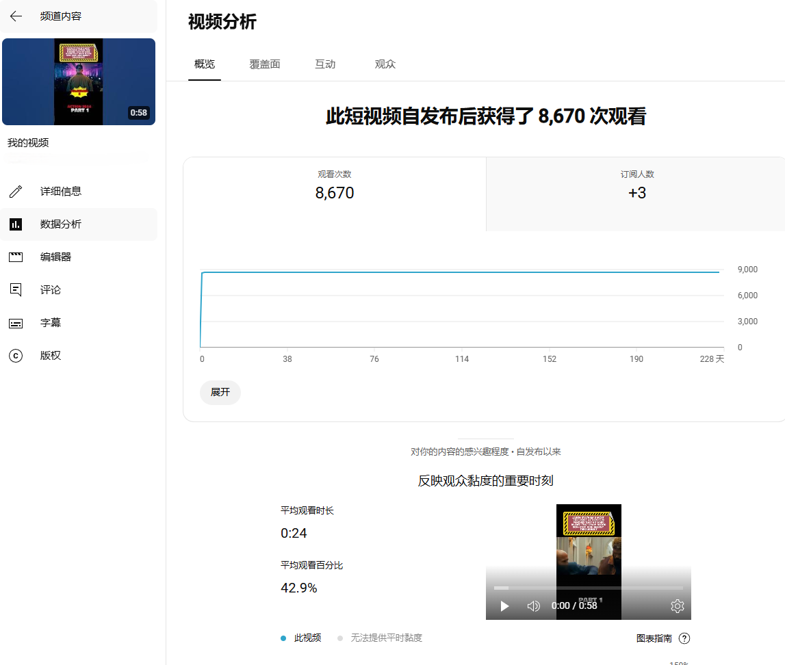The width and height of the screenshot is (785, 665).
Task: Click the 图表指南 question mark icon
Action: (x=684, y=638)
